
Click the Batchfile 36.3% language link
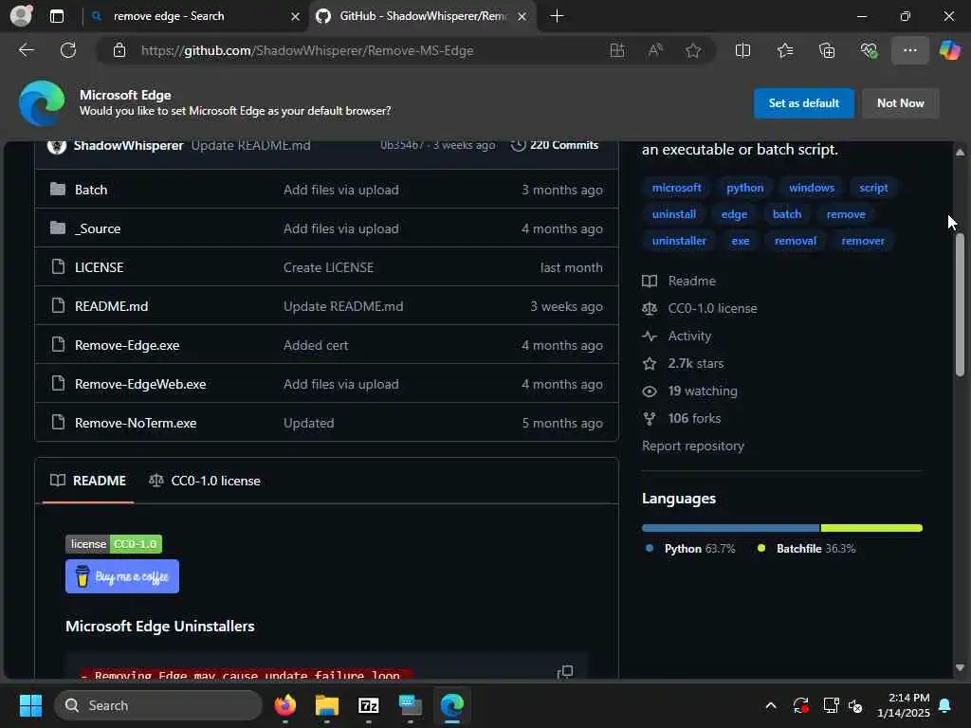click(806, 549)
